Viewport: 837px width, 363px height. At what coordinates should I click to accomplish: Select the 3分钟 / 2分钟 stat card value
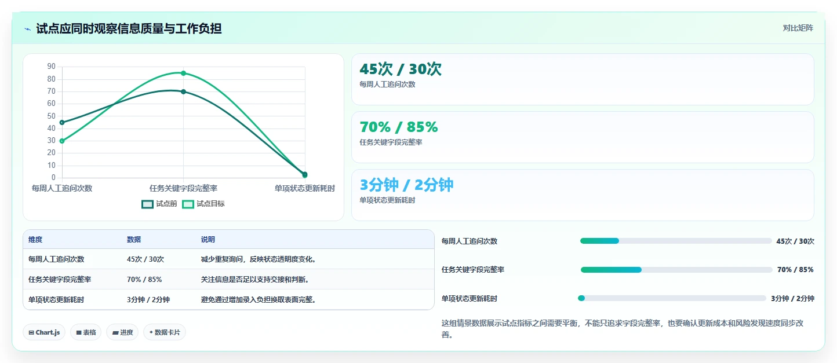click(406, 185)
